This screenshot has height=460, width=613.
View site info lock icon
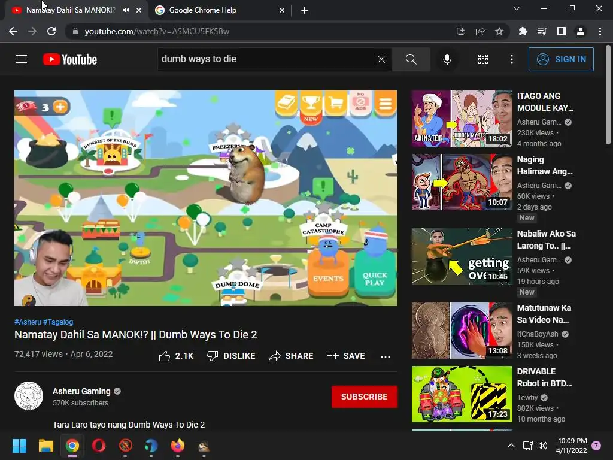(75, 31)
